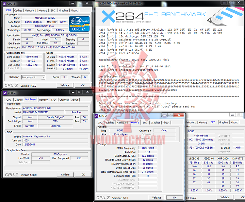The height and width of the screenshot is (202, 245).
Task: Select Caches tab in the Mainboard CPU-Z window
Action: [19, 100]
